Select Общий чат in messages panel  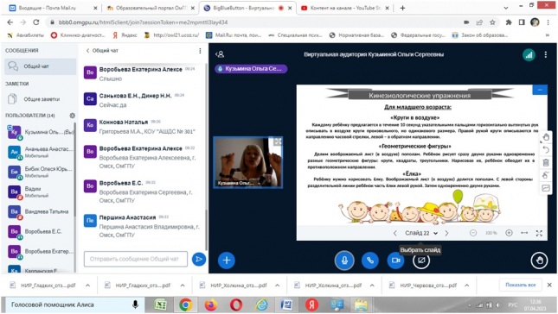(x=40, y=66)
